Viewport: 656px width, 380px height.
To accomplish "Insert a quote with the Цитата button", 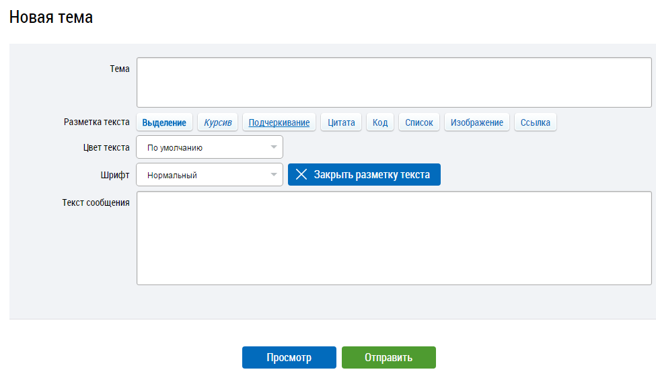I will pos(341,122).
